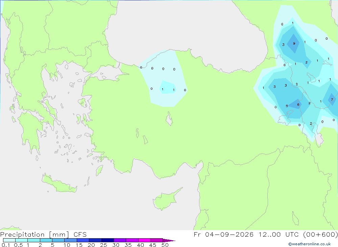Viewport: 338px width, 247px height.
Task: Click the "6" precipitation value on map
Action: 298,104
